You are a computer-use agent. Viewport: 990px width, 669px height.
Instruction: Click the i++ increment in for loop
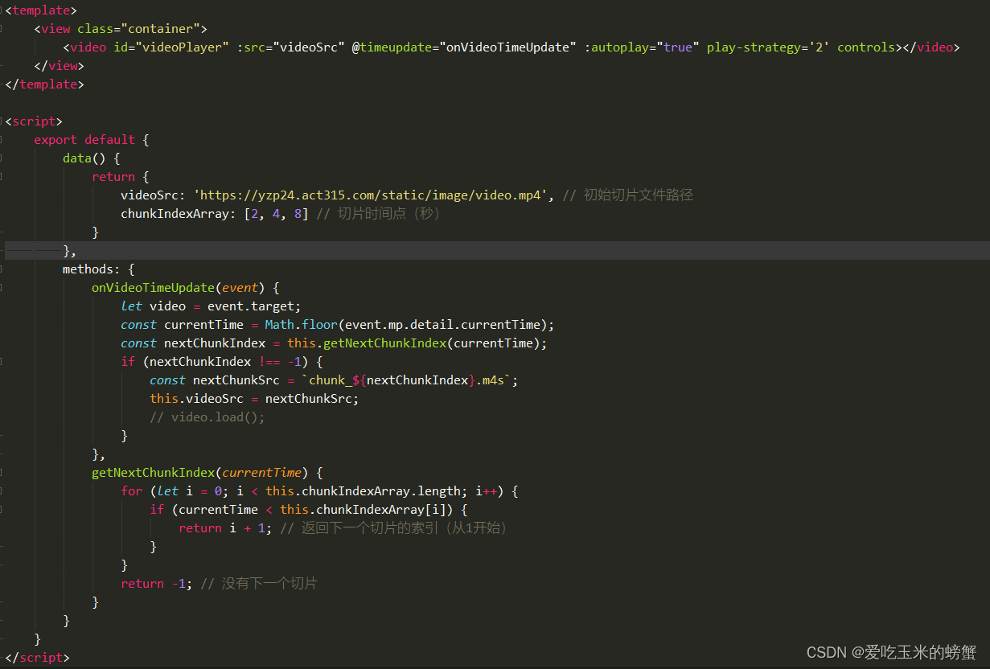coord(487,491)
